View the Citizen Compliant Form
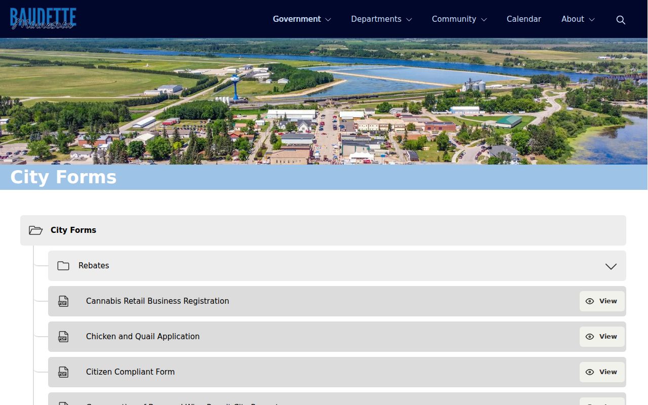The height and width of the screenshot is (405, 648). tap(602, 372)
